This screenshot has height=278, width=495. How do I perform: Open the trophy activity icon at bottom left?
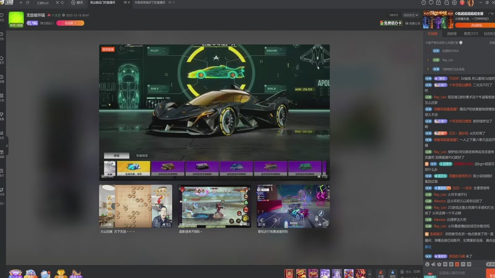[x=61, y=274]
